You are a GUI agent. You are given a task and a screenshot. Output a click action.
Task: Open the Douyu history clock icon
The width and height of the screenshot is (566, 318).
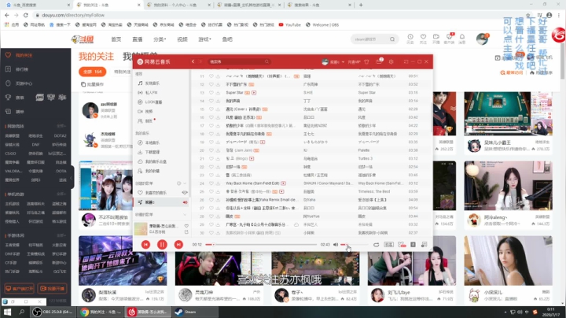[x=410, y=39]
